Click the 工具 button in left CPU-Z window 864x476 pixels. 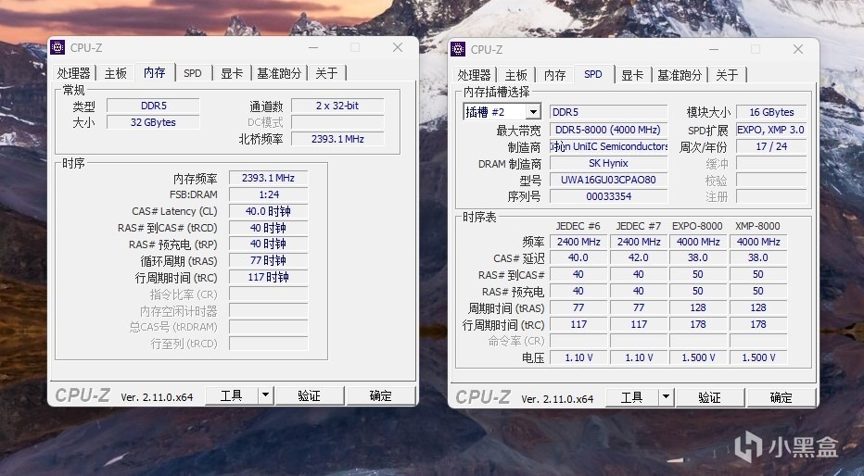pos(232,395)
